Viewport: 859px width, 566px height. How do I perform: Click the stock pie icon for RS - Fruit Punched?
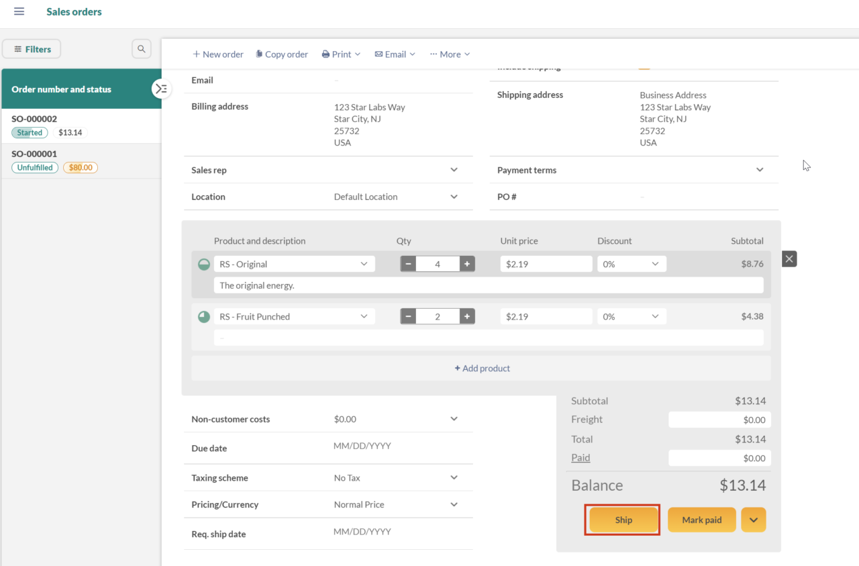click(x=203, y=316)
